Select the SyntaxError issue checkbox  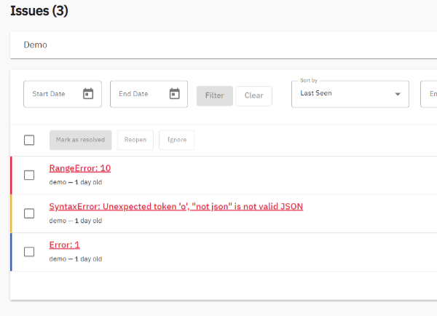(x=29, y=213)
